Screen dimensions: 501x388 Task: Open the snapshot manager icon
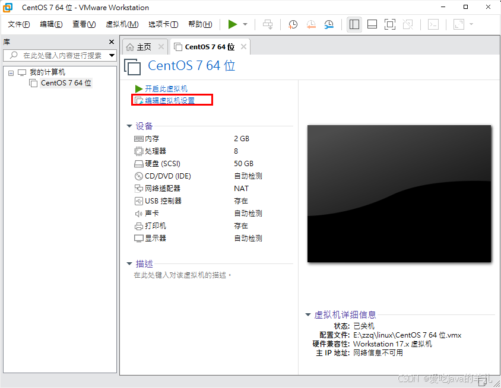(x=329, y=24)
